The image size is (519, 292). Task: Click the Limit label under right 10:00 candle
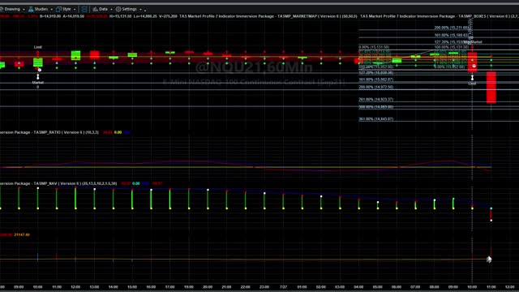click(x=472, y=84)
